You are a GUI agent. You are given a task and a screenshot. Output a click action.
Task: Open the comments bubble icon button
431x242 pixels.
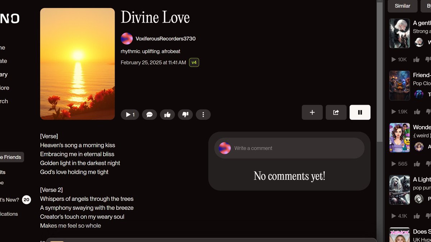click(x=149, y=115)
